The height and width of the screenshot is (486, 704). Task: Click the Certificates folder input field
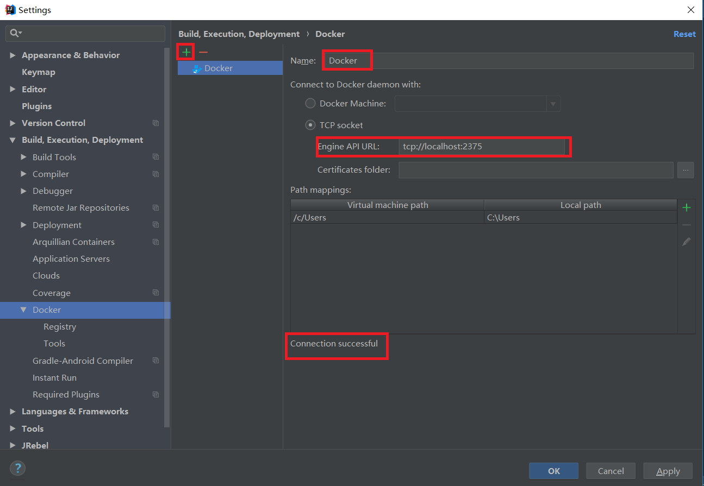click(536, 170)
